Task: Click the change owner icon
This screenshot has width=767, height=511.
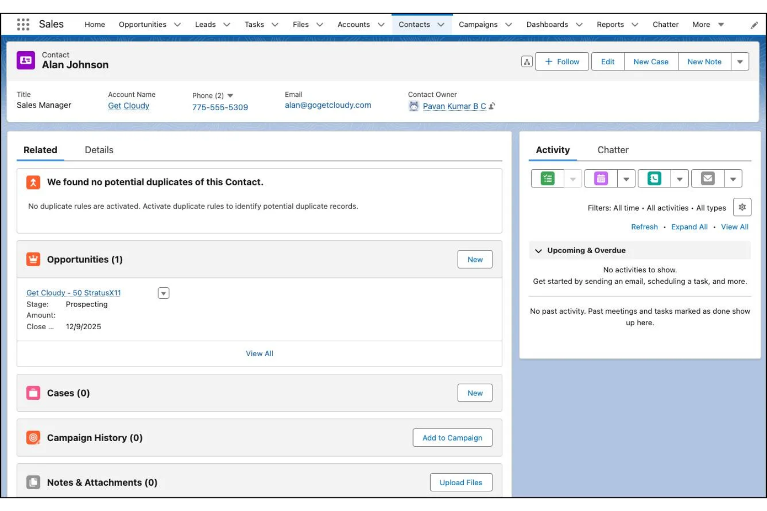Action: pos(492,106)
